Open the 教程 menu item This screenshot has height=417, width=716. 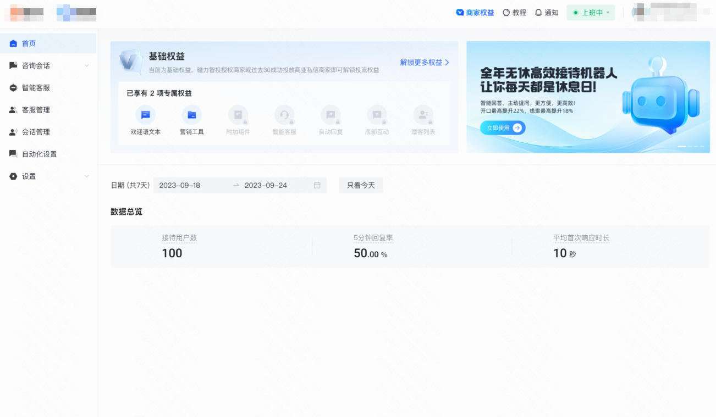point(514,12)
